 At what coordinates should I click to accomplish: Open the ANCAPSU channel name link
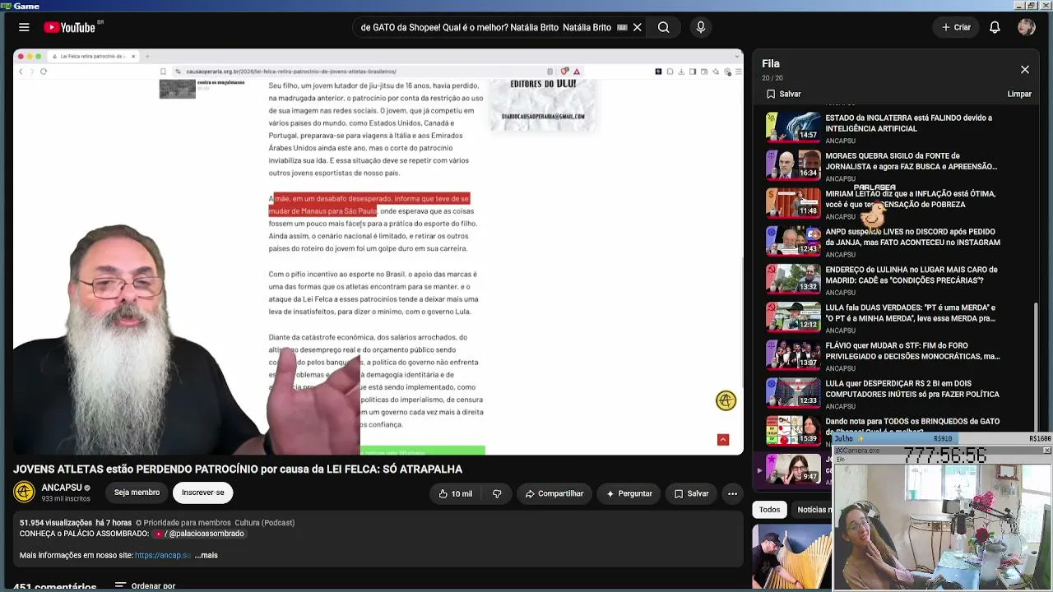click(x=62, y=488)
